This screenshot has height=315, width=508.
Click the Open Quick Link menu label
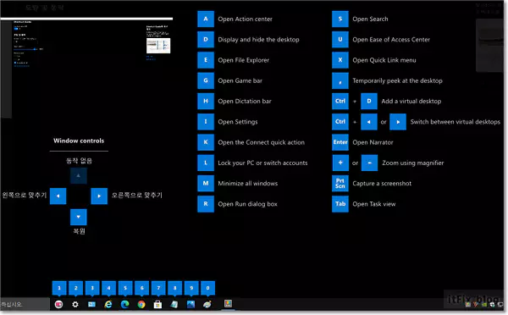coord(384,60)
